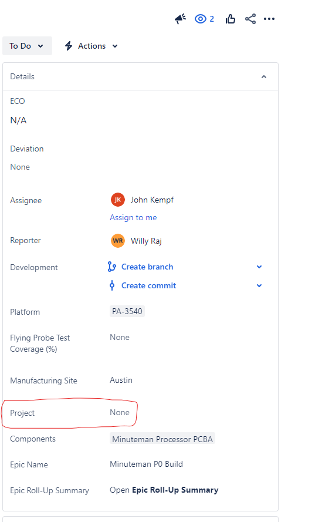Image resolution: width=322 pixels, height=522 pixels.
Task: Click the feedback megaphone icon
Action: [x=180, y=19]
